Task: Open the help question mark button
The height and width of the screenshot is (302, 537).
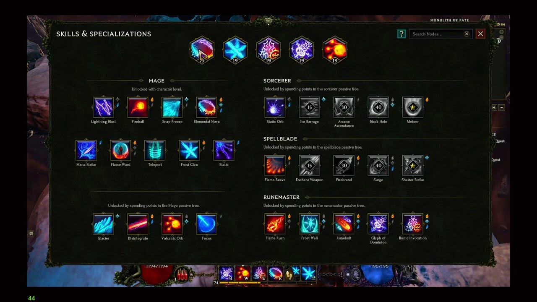Action: tap(401, 34)
